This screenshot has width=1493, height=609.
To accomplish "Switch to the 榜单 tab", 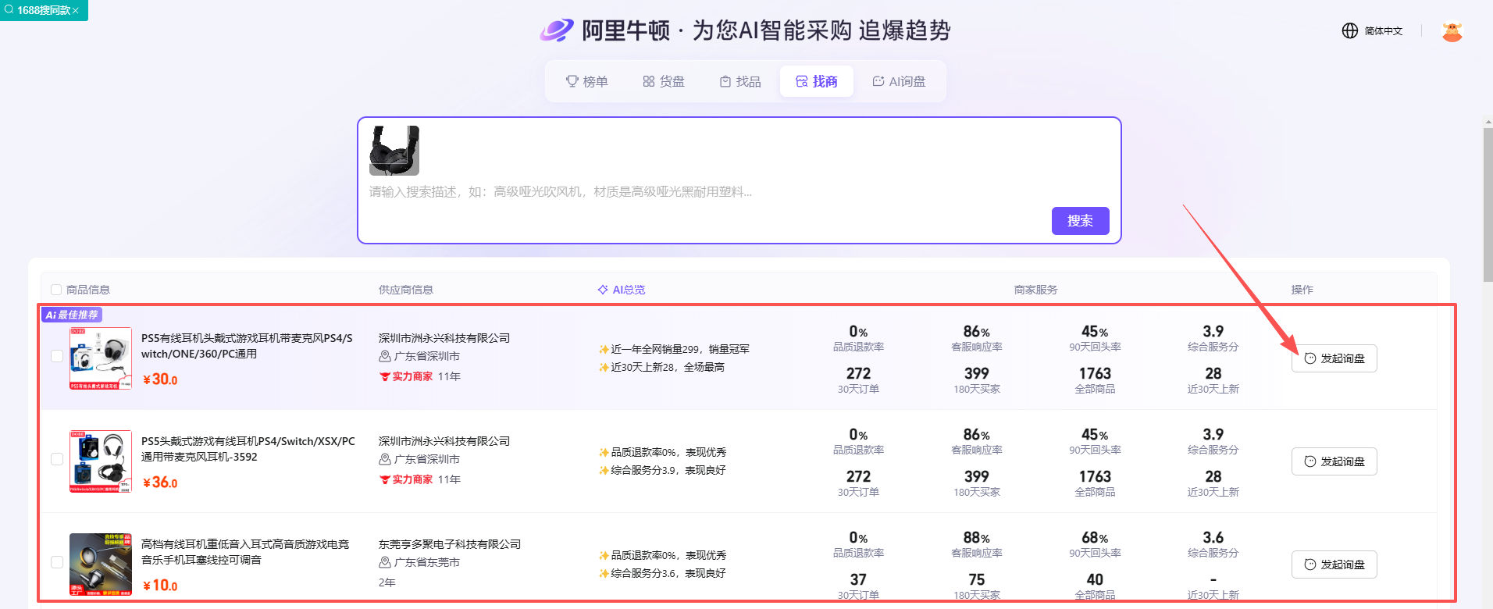I will [x=587, y=81].
